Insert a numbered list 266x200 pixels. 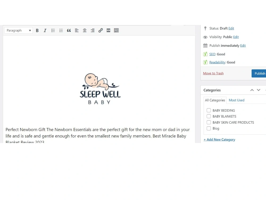point(61,30)
